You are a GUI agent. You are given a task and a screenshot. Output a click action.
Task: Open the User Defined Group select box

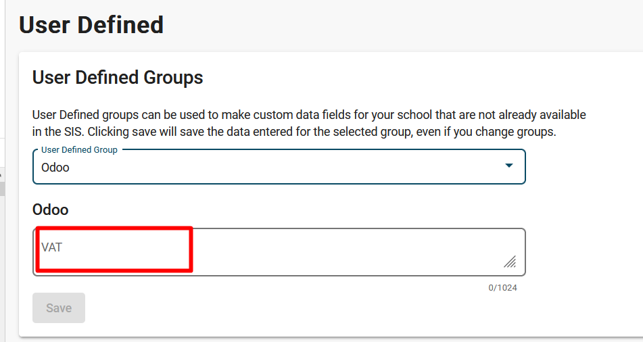pyautogui.click(x=279, y=167)
